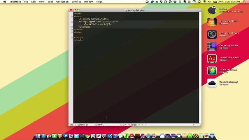This screenshot has height=140, width=249.
Task: Open the To Be Uploaded cloud folder
Action: coord(212,83)
